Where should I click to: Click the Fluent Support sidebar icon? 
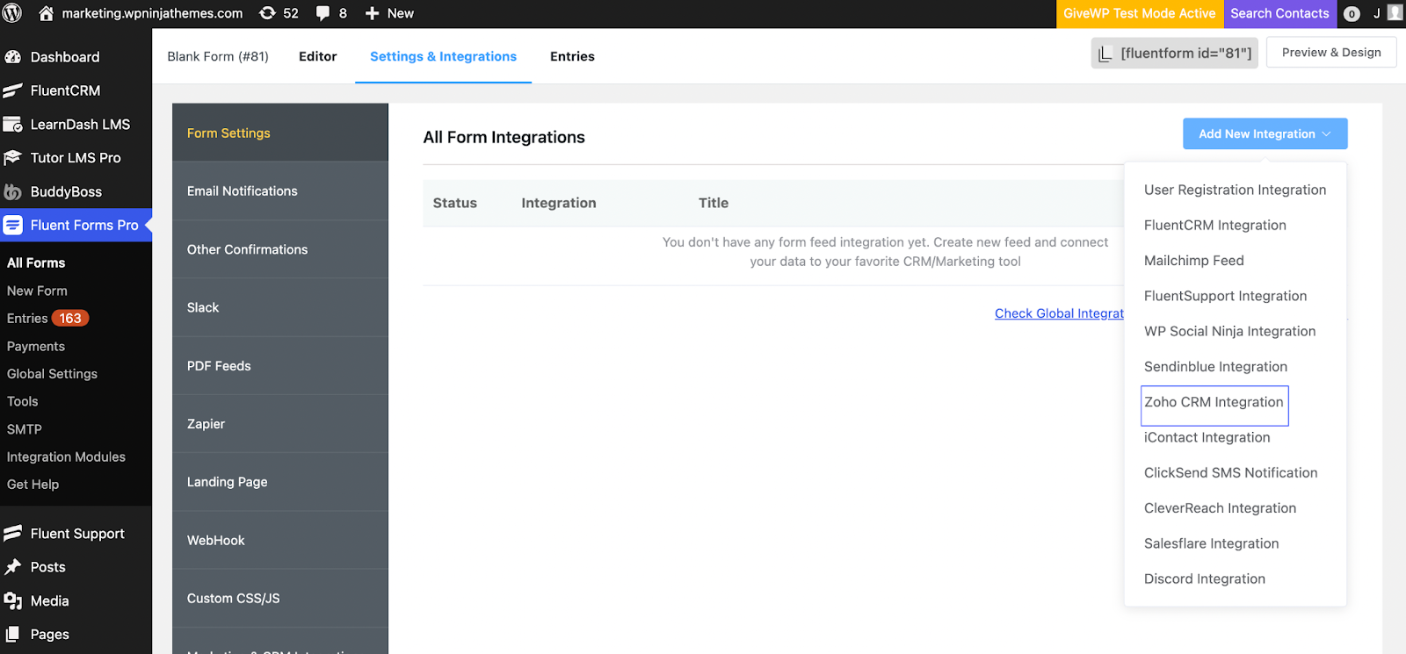(13, 534)
